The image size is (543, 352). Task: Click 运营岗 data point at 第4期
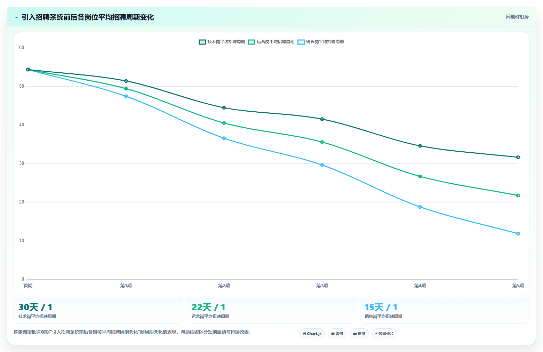point(420,176)
